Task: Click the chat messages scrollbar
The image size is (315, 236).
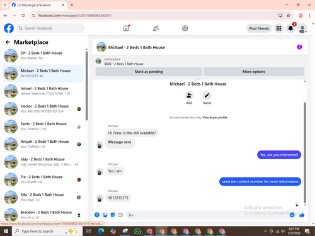Action: [305, 152]
